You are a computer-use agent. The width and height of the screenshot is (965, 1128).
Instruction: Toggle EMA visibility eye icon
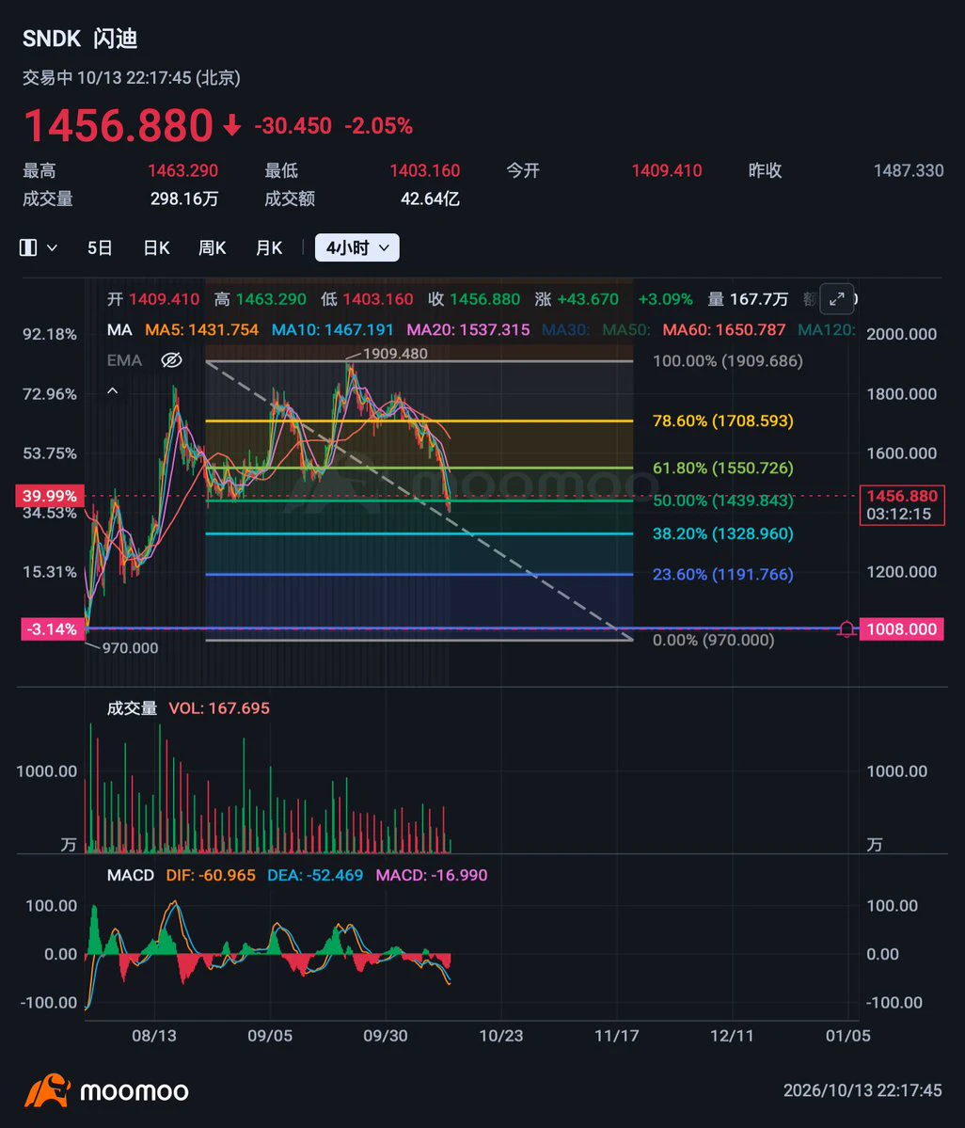[171, 359]
